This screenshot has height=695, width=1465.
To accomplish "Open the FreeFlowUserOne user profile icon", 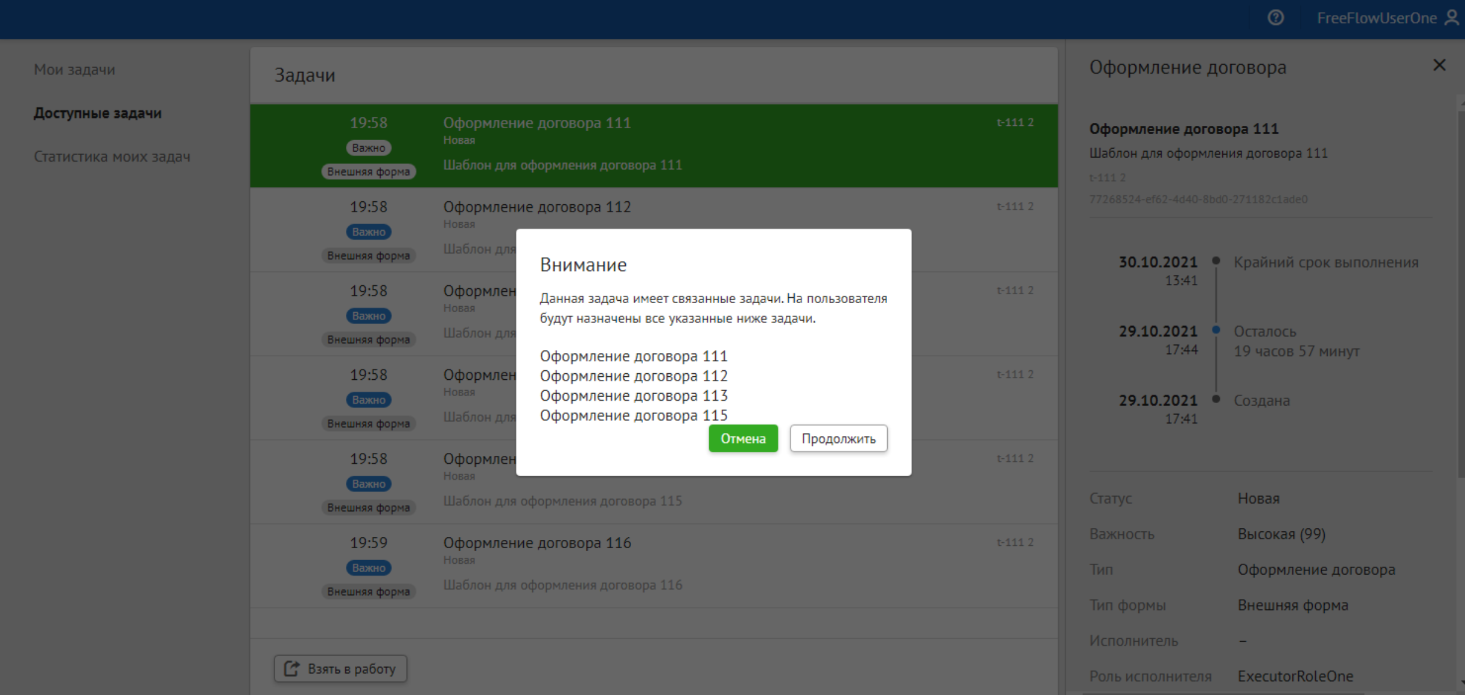I will (x=1452, y=18).
